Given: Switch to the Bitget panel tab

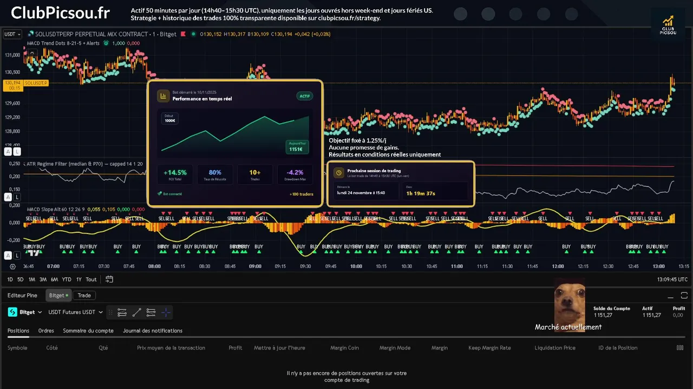Looking at the screenshot, I should [x=58, y=296].
